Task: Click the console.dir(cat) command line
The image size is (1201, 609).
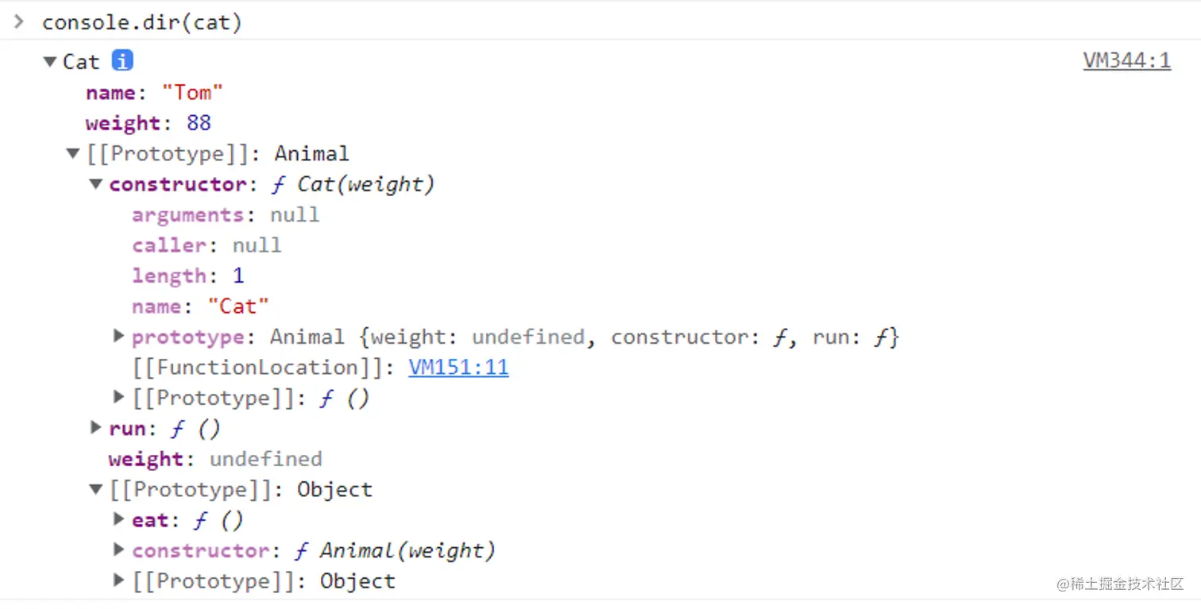Action: [x=142, y=22]
